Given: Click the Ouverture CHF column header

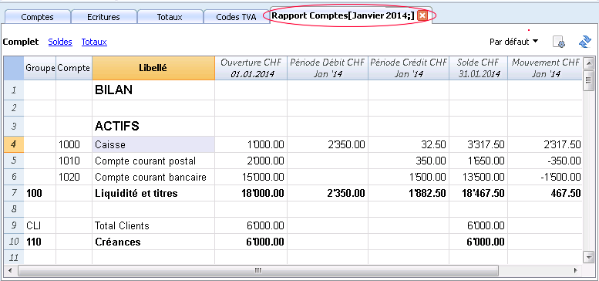Looking at the screenshot, I should 251,68.
